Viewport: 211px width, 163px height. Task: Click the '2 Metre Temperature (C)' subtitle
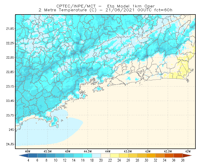tap(68, 10)
